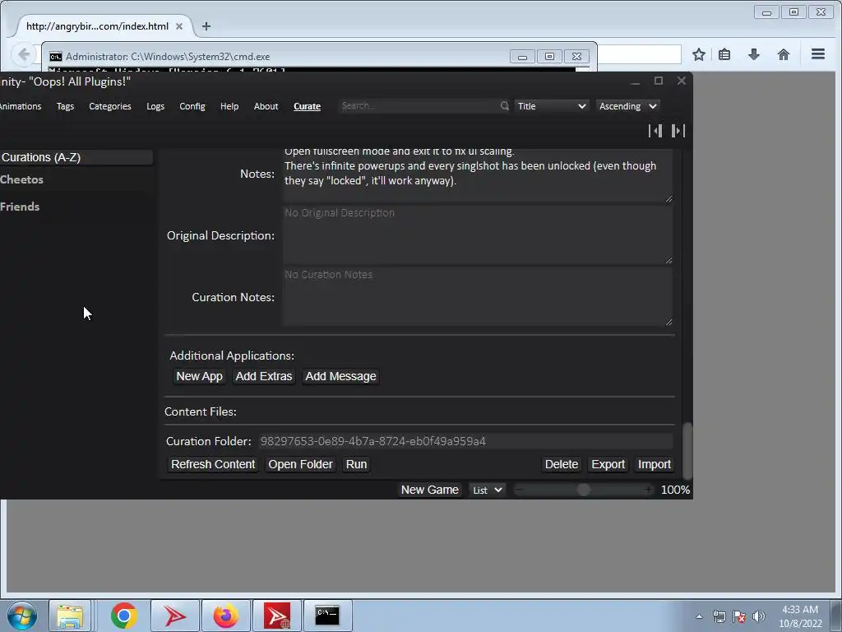Screen dimensions: 842x632
Task: Click the sidebar collapse left icon
Action: pos(655,131)
